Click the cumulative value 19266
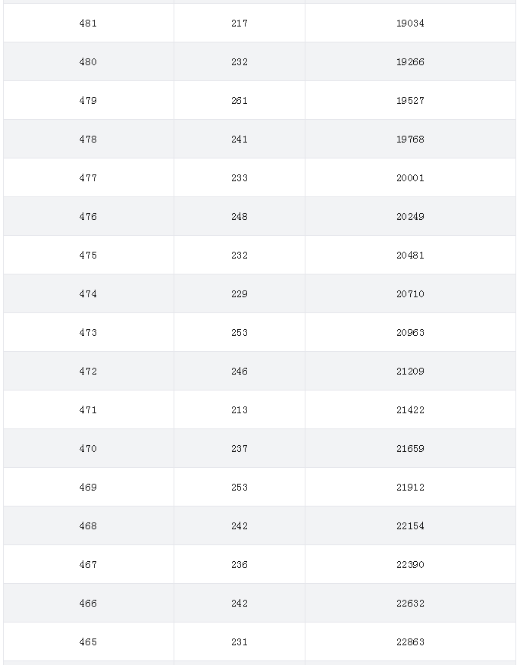The width and height of the screenshot is (520, 665). (x=410, y=61)
